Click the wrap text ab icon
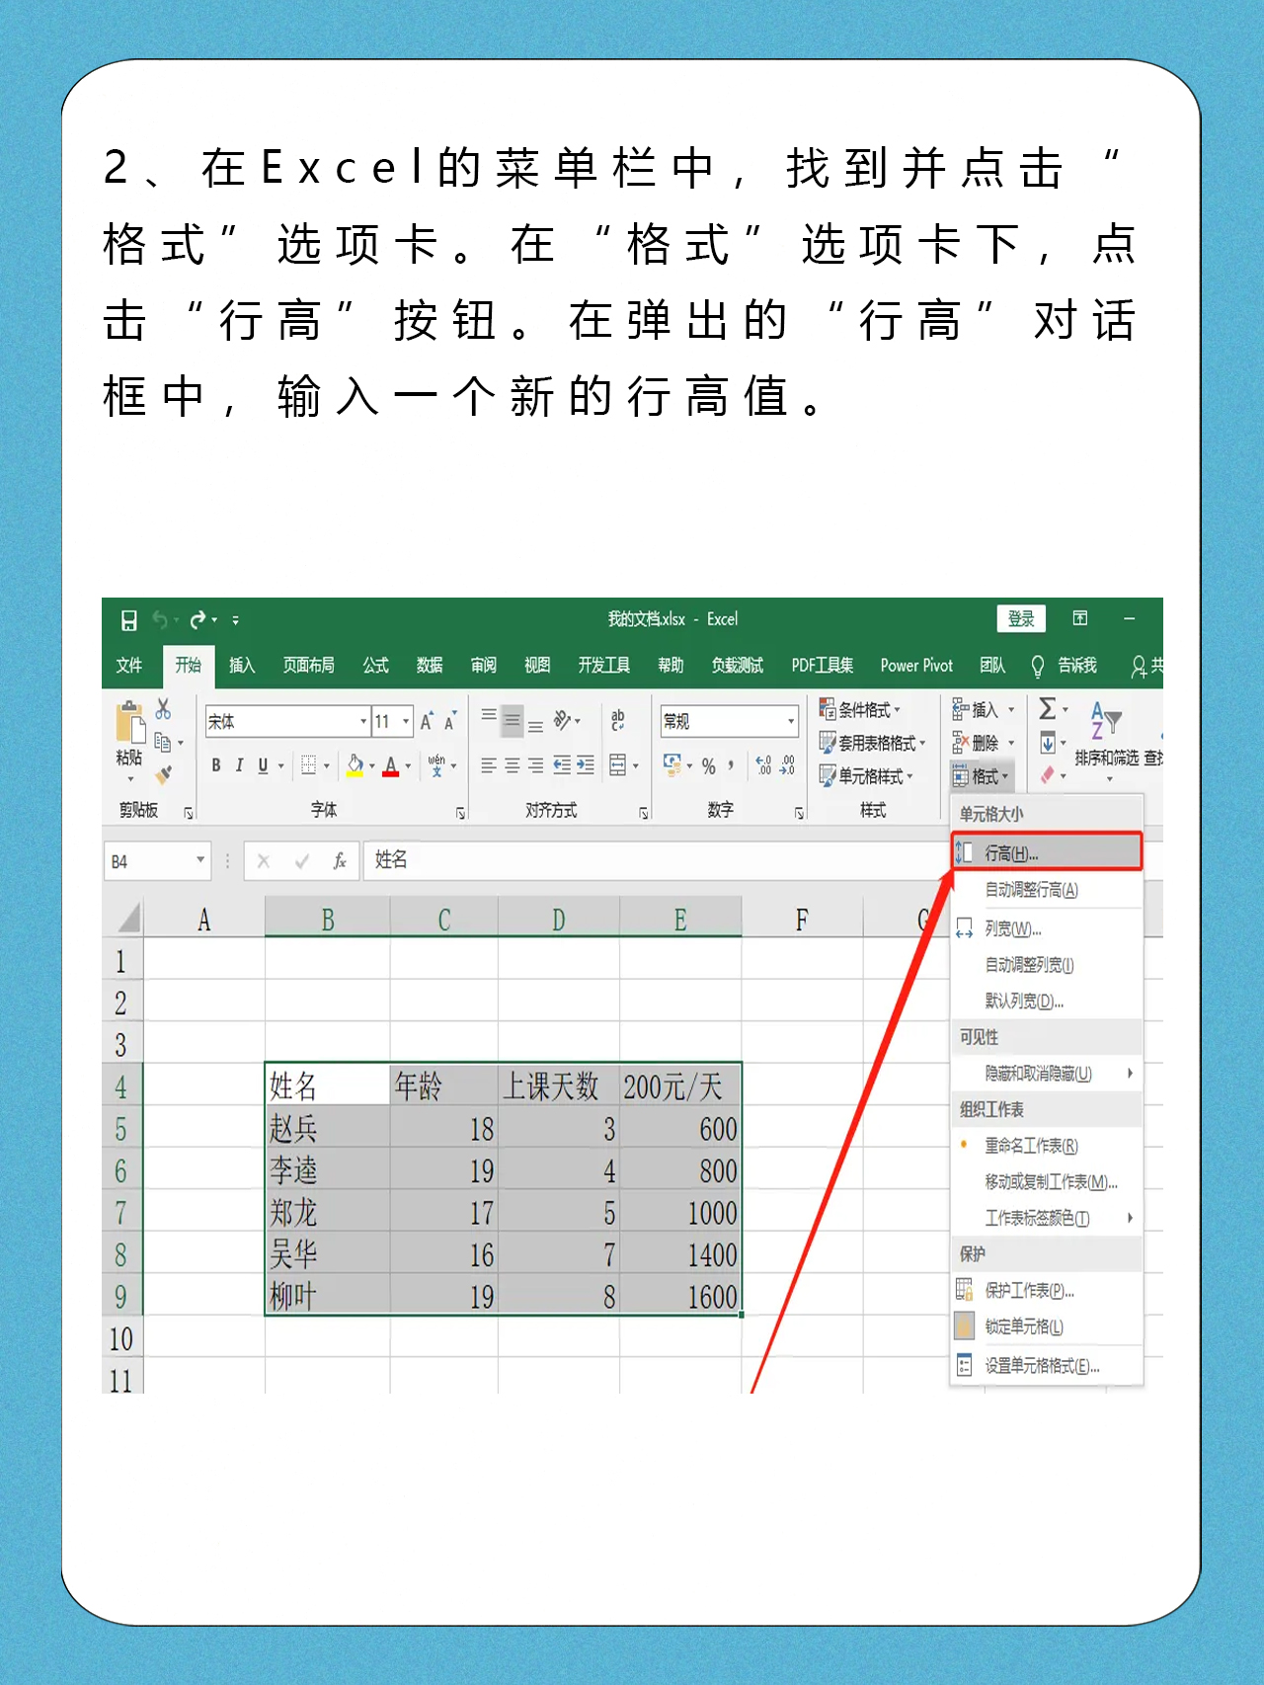 [618, 721]
